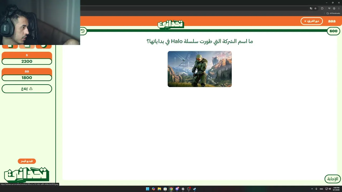
Task: Translate this page using the address bar icon
Action: pos(311,8)
